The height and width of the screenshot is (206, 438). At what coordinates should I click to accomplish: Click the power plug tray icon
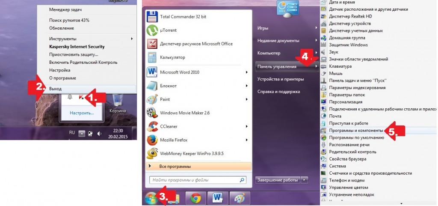[x=90, y=134]
